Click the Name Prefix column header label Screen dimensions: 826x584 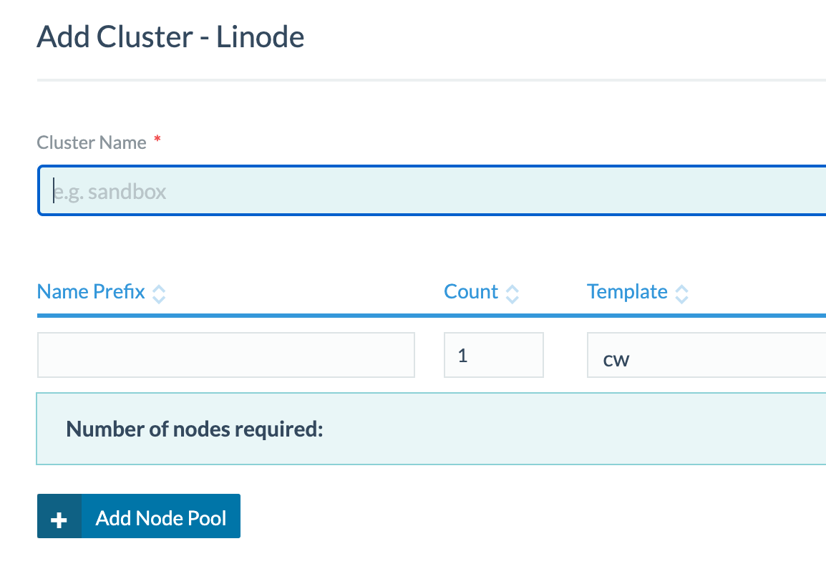click(89, 291)
